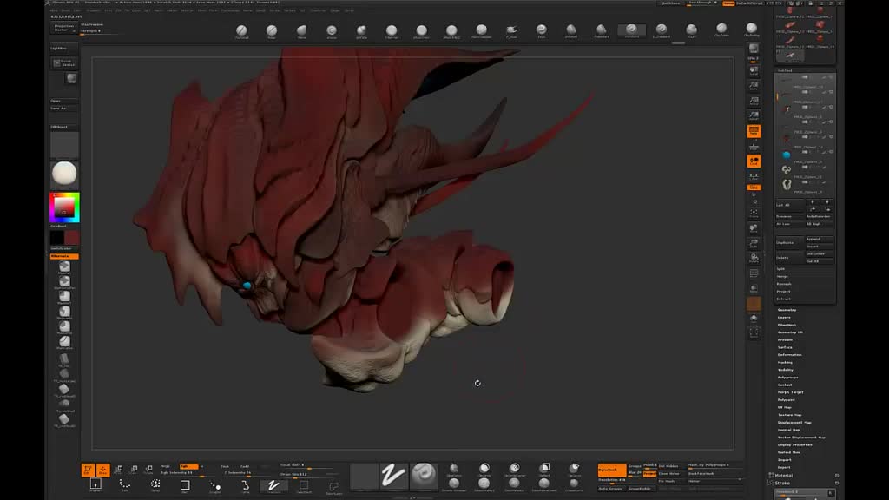Select the Scale transform icon in bottom shelf
889x500 pixels.
134,470
